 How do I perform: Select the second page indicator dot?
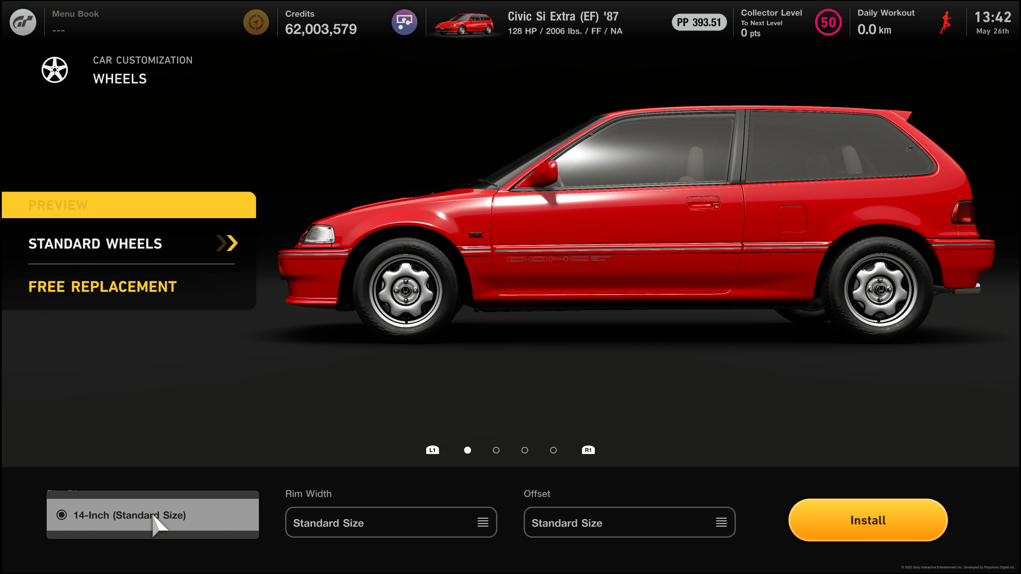click(496, 450)
